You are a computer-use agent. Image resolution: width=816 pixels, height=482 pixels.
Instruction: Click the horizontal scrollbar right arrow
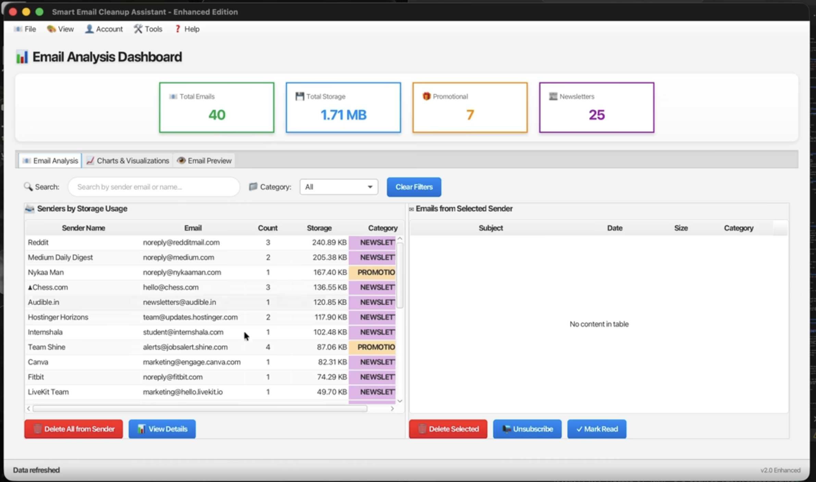(x=392, y=408)
